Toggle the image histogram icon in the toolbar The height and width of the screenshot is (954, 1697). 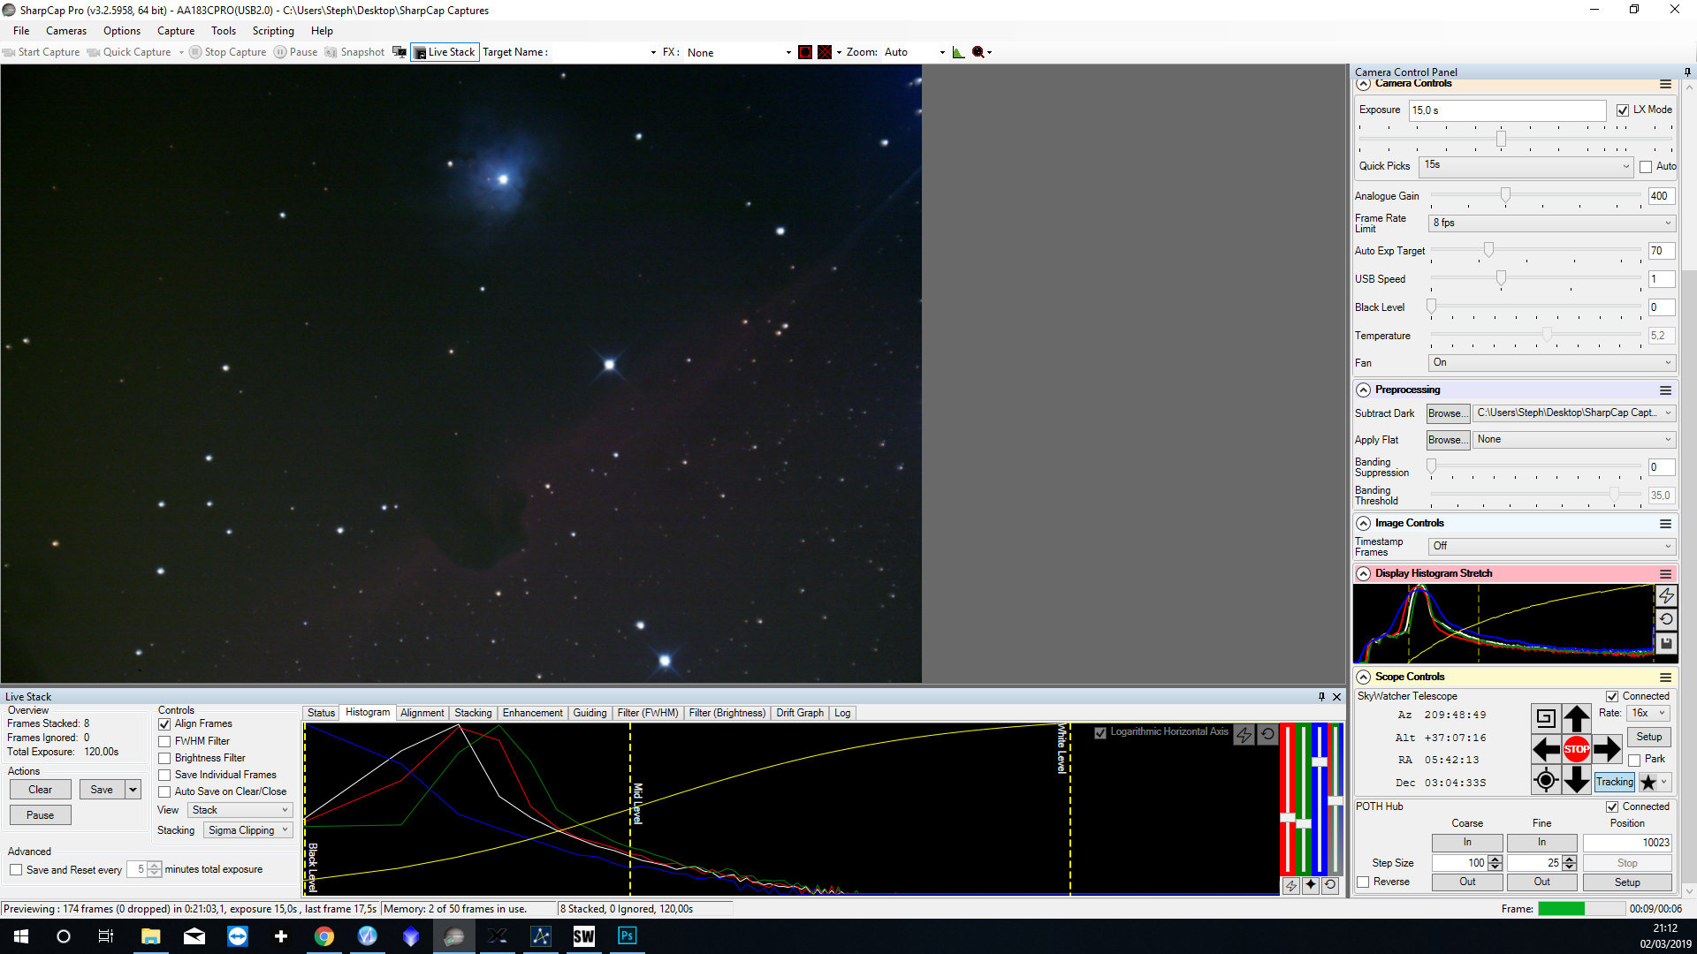(x=958, y=52)
